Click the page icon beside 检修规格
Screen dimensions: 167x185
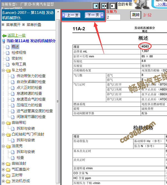point(8,53)
